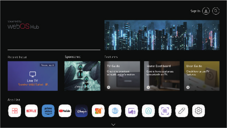Open the Home Dashboard feature card
This screenshot has height=128, width=227.
click(x=162, y=76)
